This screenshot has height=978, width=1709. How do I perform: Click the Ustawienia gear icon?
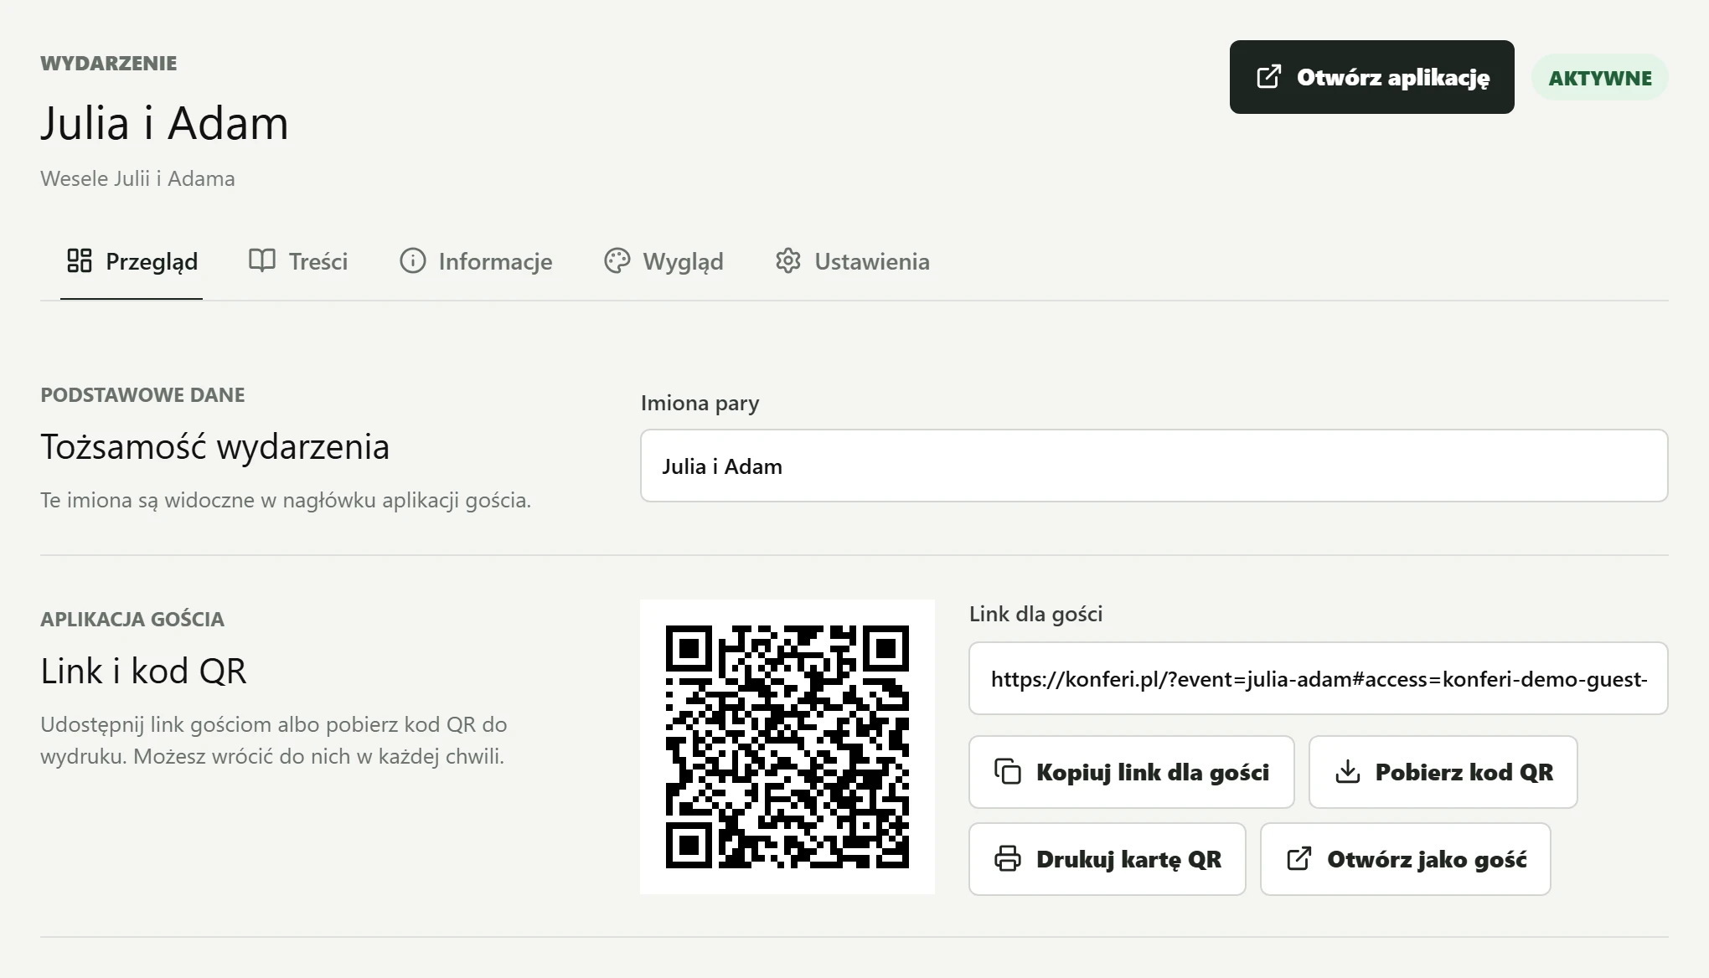point(788,260)
